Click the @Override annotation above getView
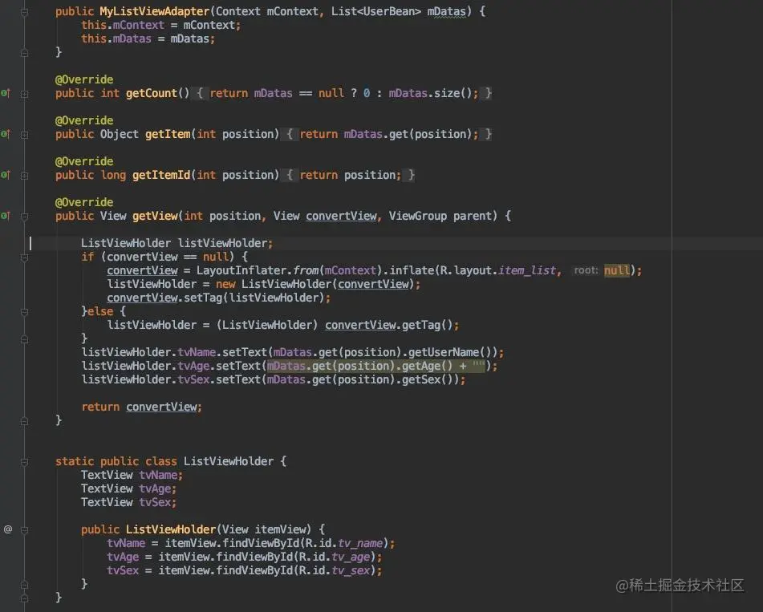 tap(84, 202)
